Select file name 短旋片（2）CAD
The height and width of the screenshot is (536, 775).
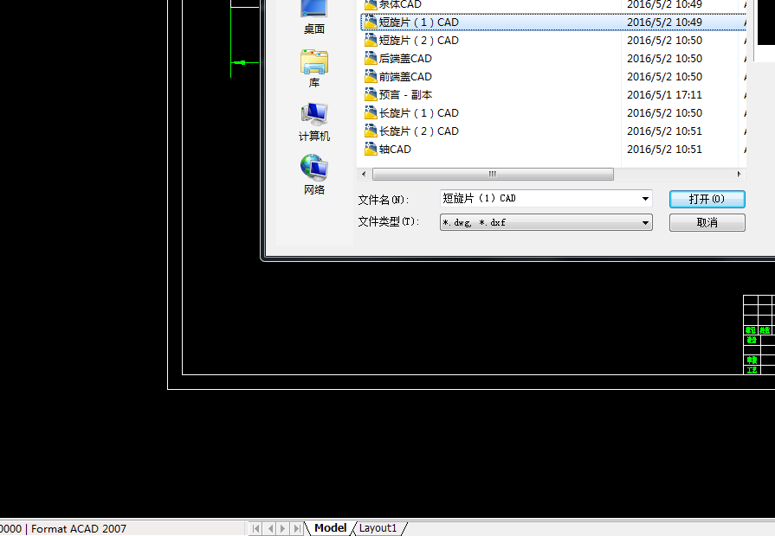[418, 41]
